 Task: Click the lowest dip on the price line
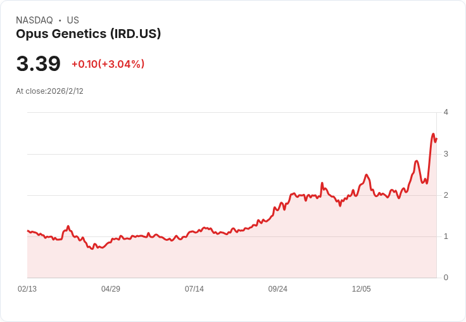(92, 248)
